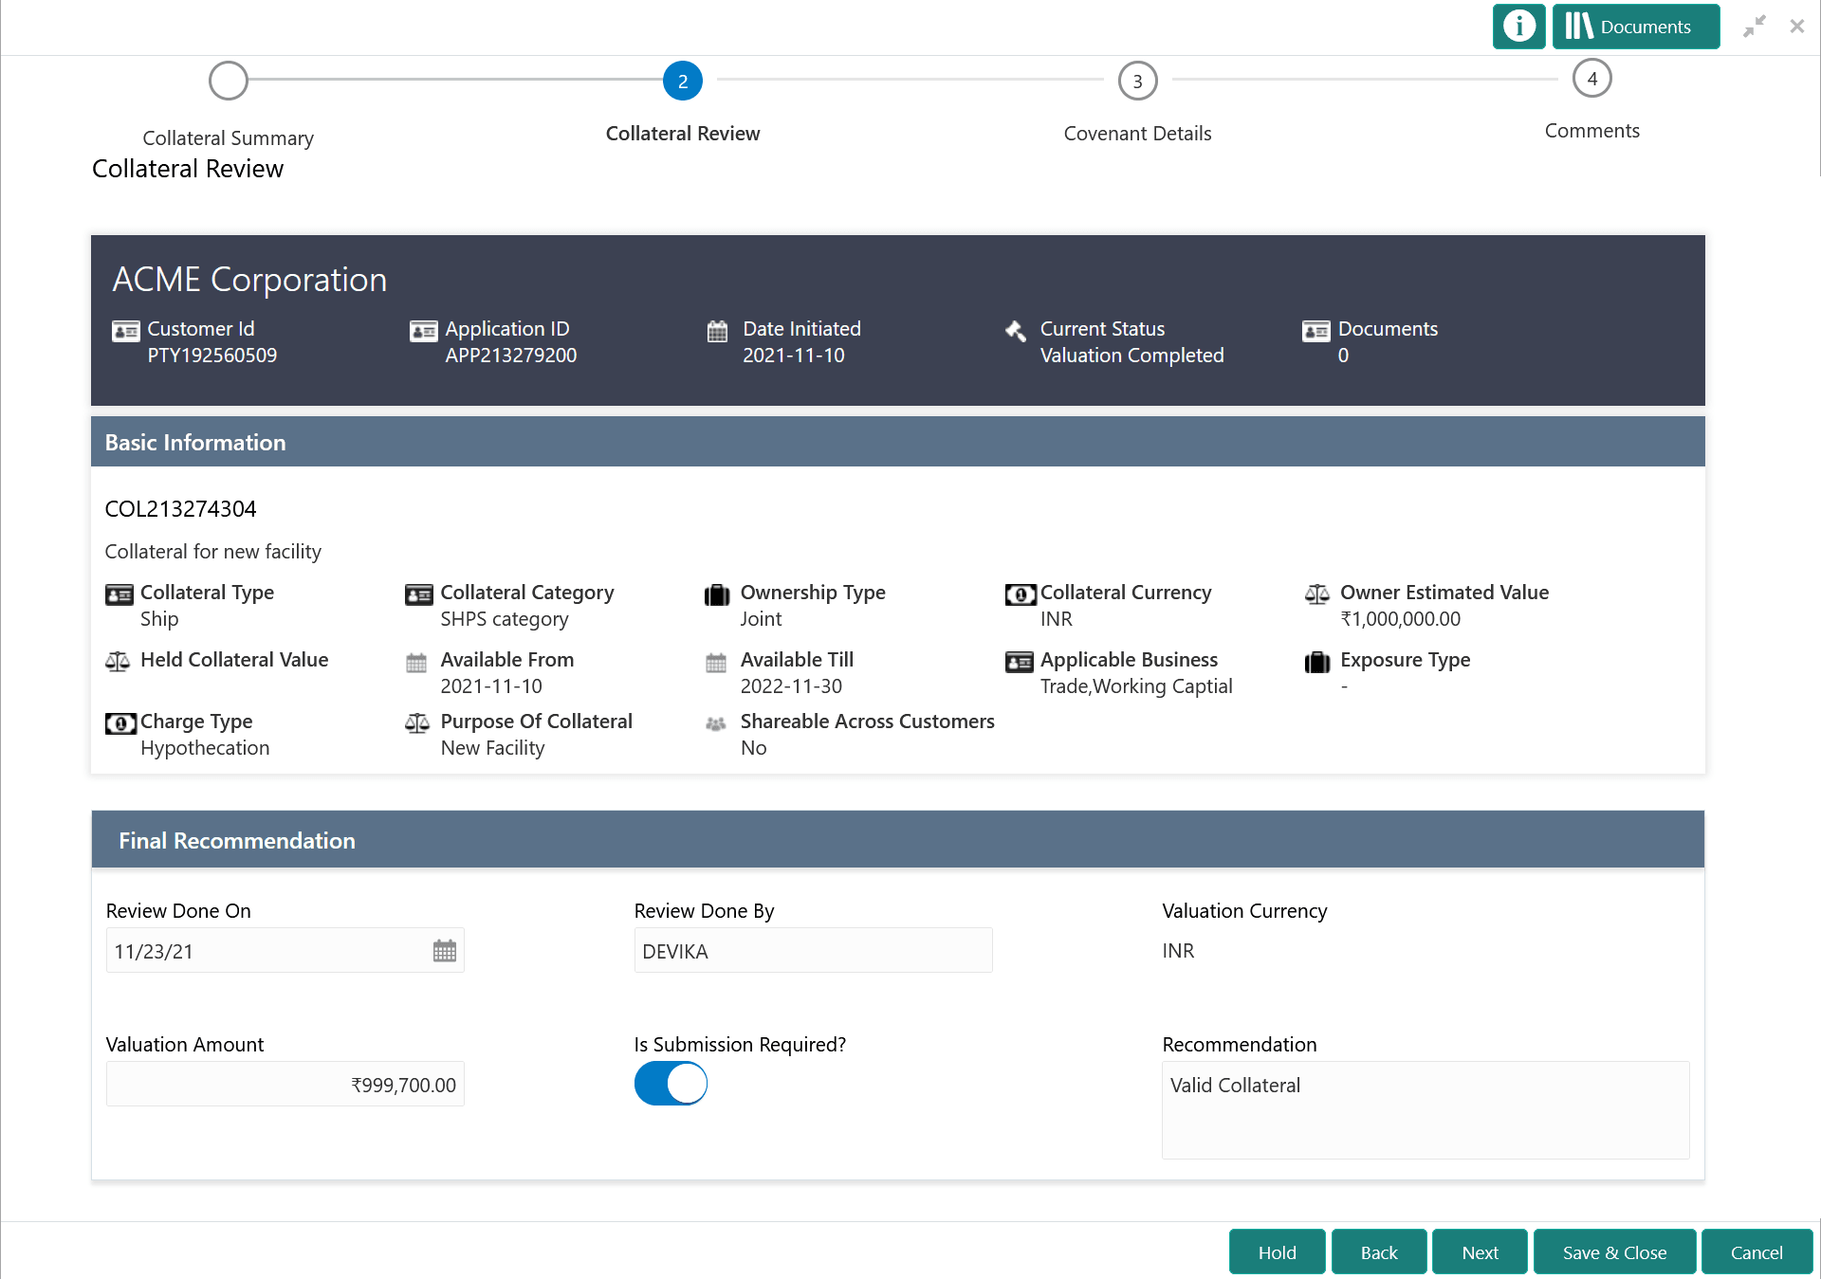Open calendar picker for Review Done On
This screenshot has width=1821, height=1279.
point(444,951)
